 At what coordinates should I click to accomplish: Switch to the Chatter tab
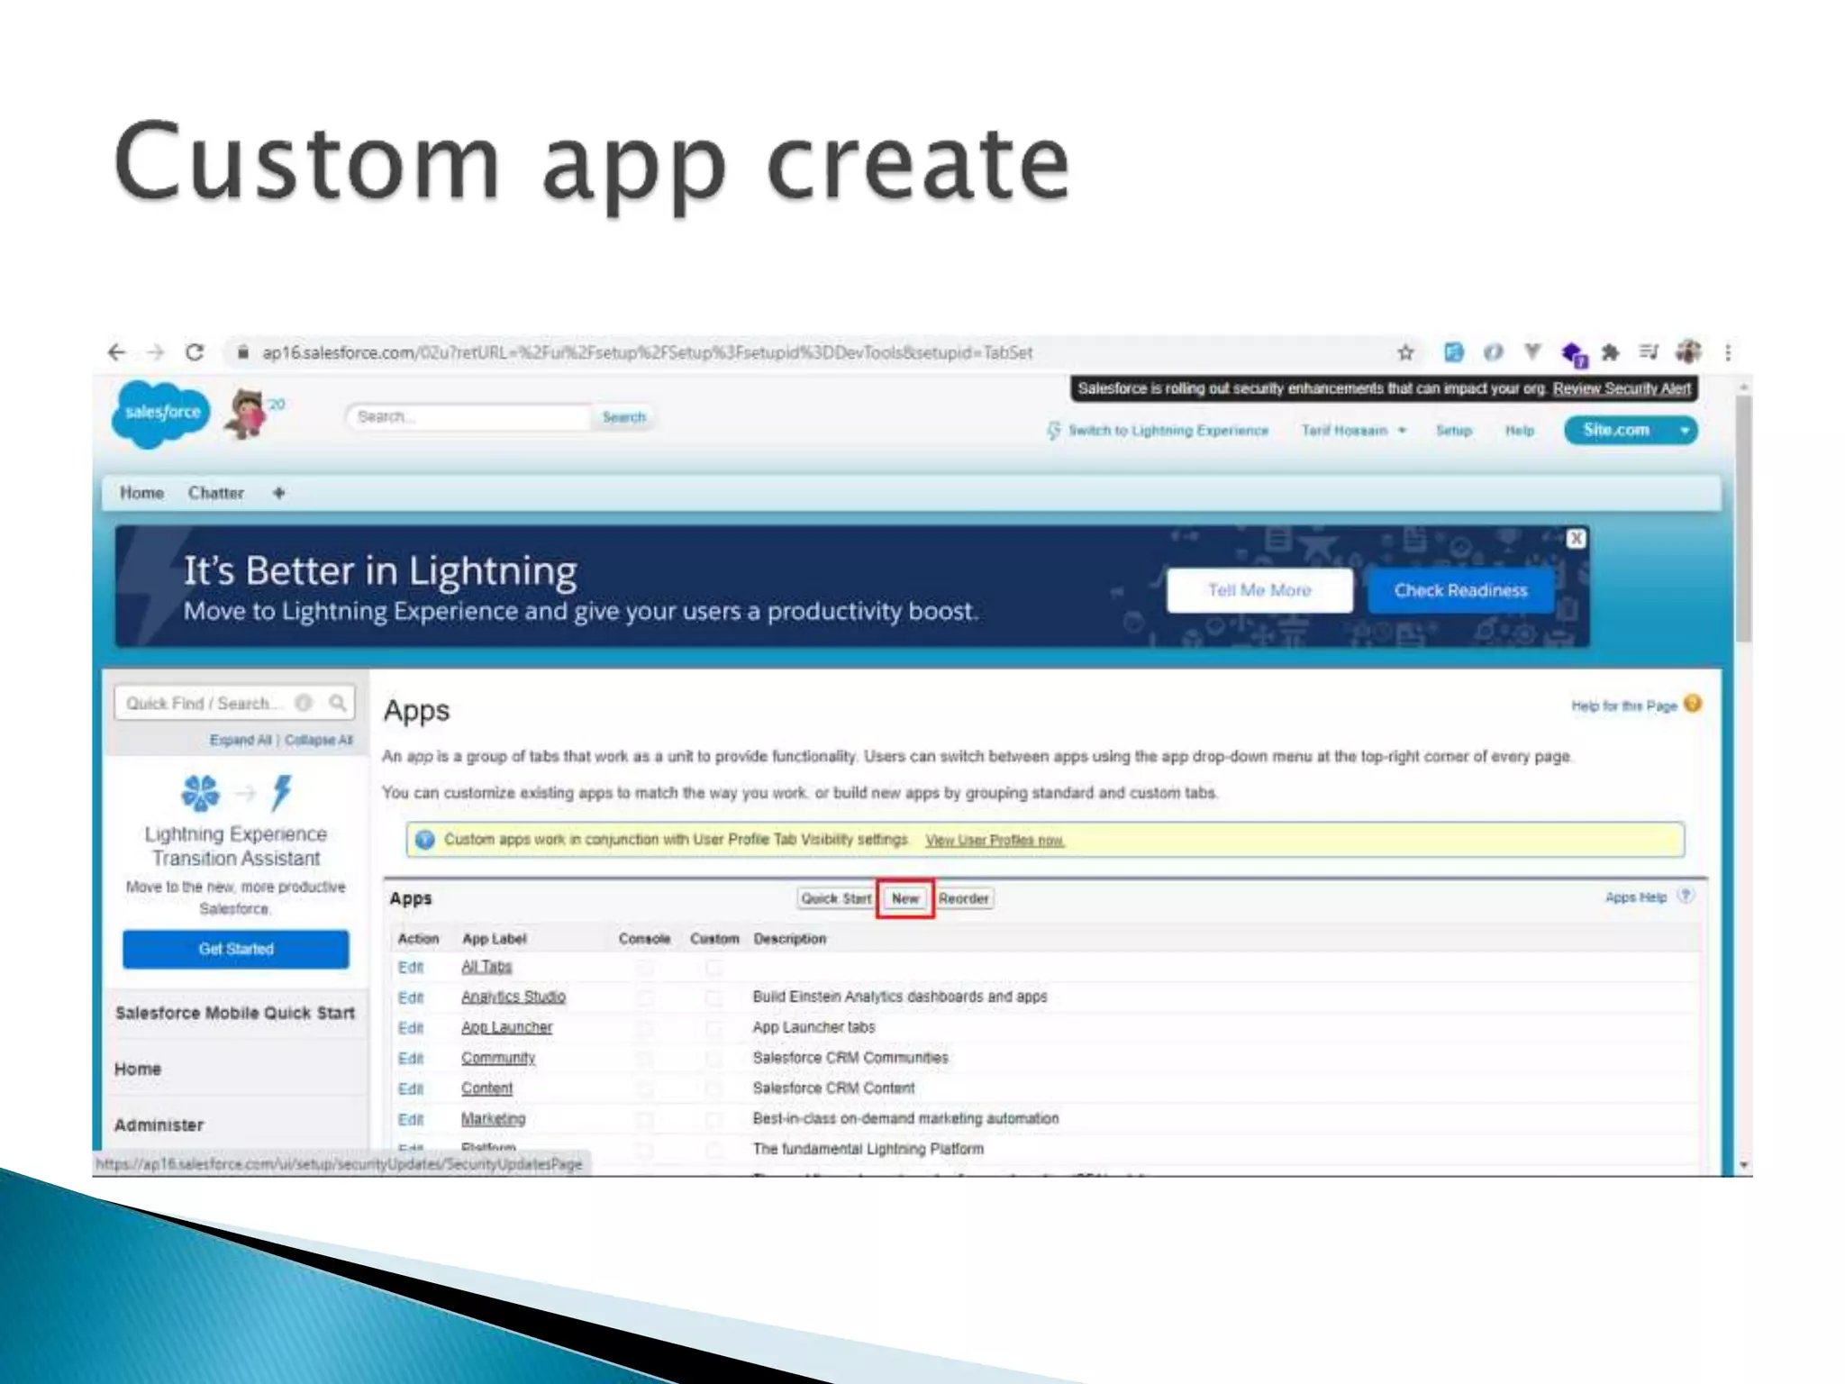tap(215, 493)
